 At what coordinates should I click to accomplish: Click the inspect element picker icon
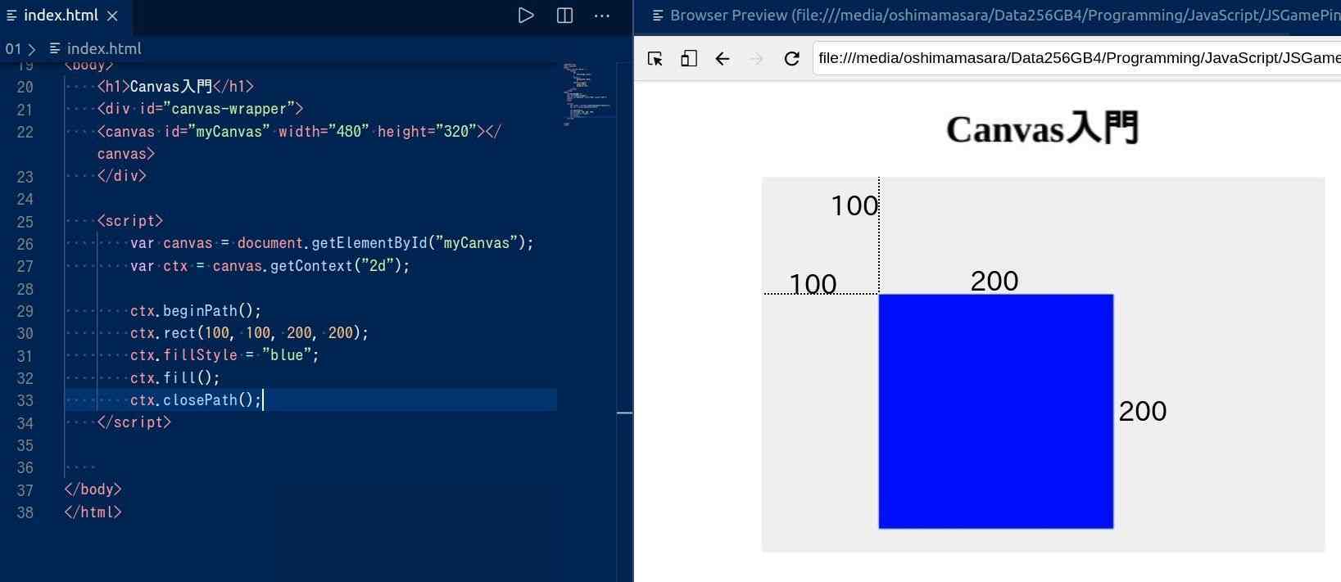655,58
